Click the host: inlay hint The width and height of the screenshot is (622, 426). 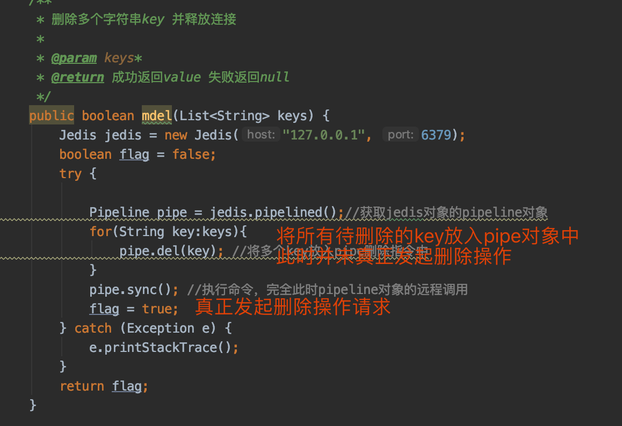click(x=261, y=135)
